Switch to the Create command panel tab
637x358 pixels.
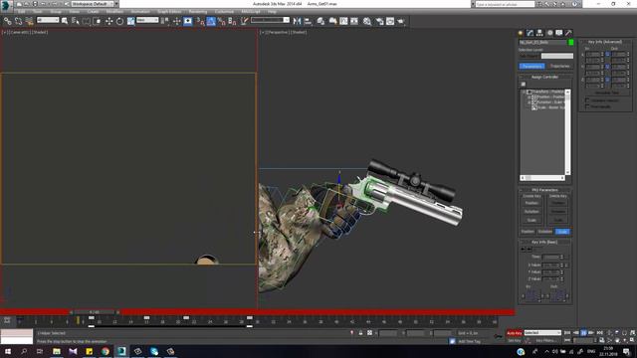pyautogui.click(x=521, y=33)
